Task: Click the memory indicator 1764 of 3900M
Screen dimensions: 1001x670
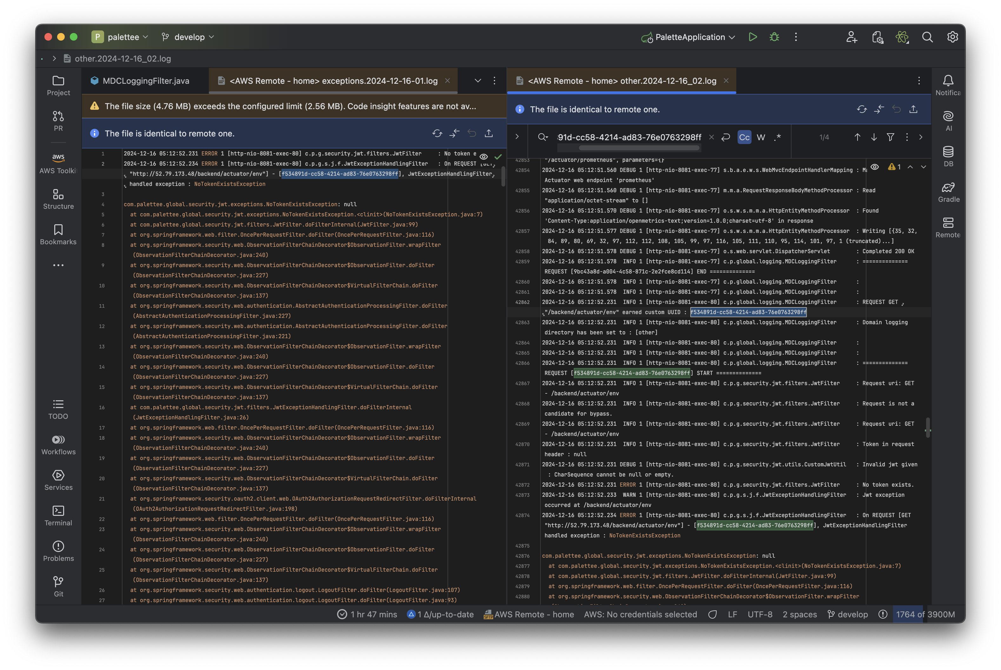Action: pos(925,614)
